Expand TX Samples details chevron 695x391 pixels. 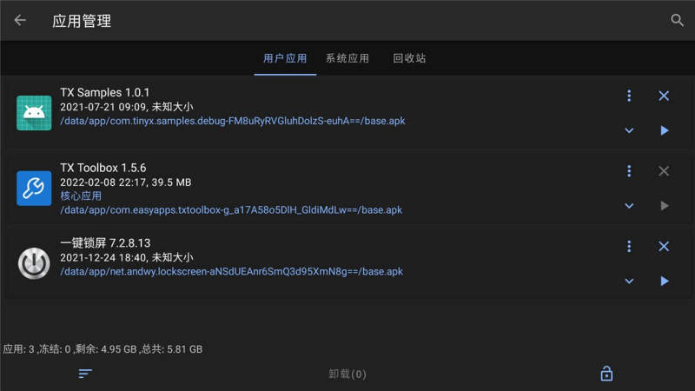click(x=629, y=130)
